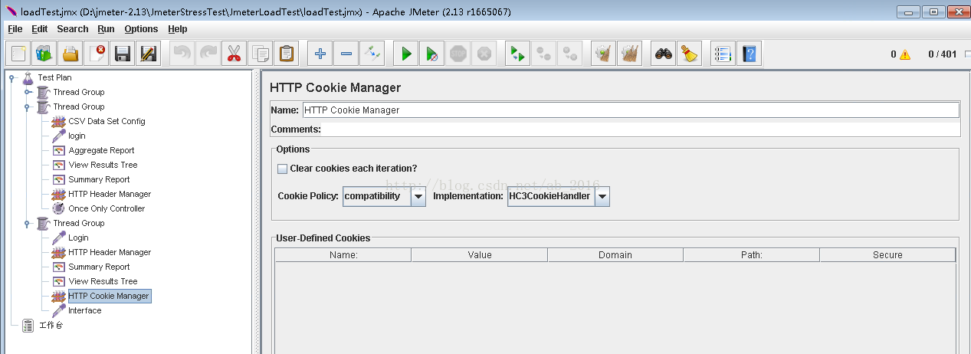This screenshot has height=354, width=971.
Task: Open the Edit menu
Action: coord(40,29)
